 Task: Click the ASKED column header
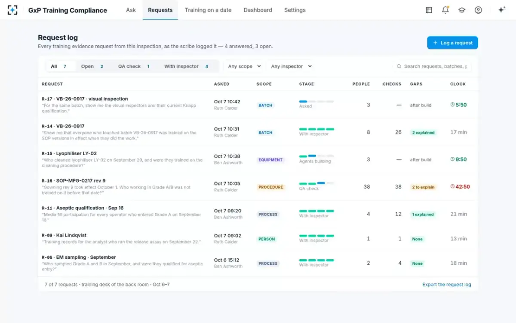pos(221,84)
